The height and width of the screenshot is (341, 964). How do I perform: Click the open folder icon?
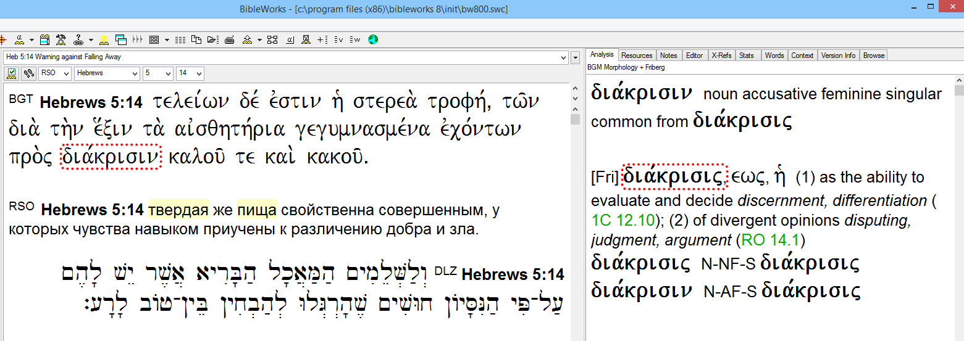213,40
